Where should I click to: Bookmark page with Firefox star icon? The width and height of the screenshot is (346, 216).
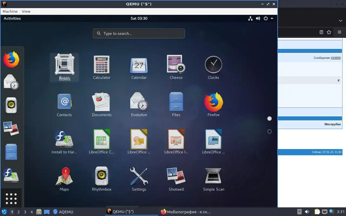(x=329, y=32)
